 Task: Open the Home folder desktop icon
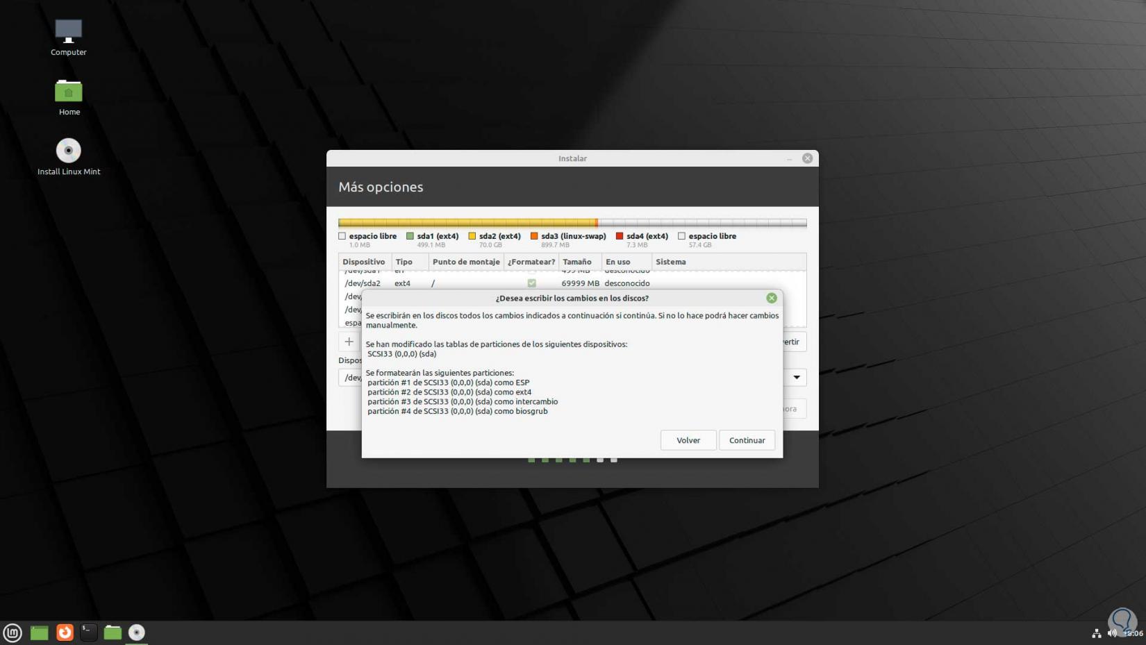69,97
